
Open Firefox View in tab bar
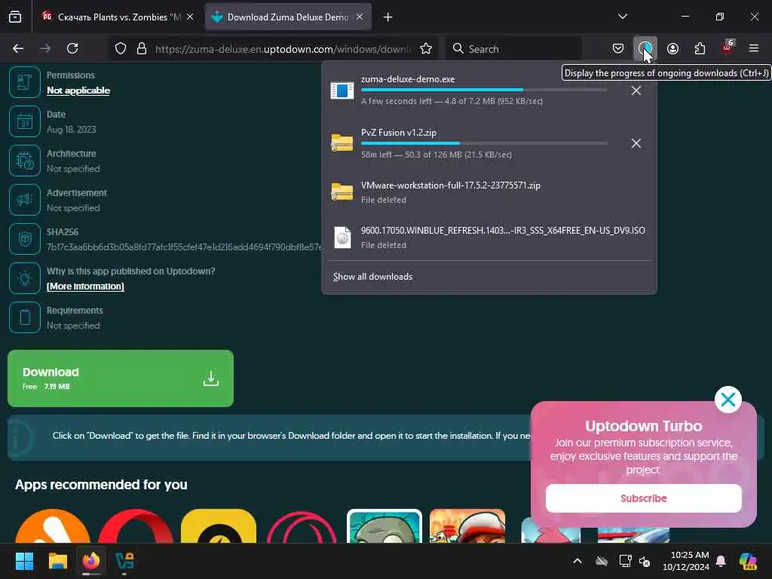[x=15, y=17]
